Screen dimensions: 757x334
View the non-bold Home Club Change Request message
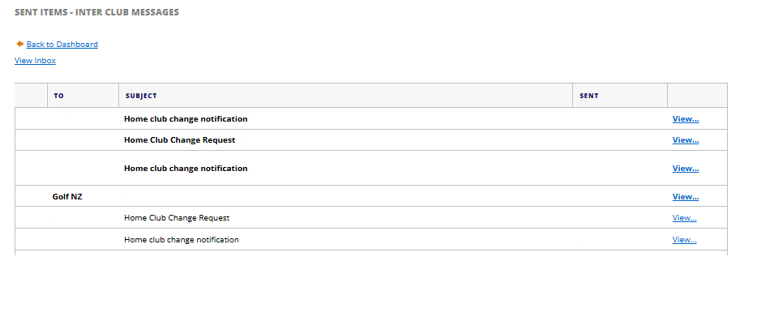point(684,218)
